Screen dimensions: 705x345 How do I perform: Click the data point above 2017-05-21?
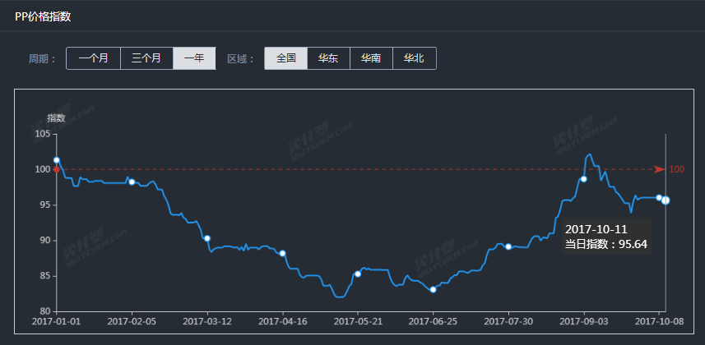(x=358, y=274)
